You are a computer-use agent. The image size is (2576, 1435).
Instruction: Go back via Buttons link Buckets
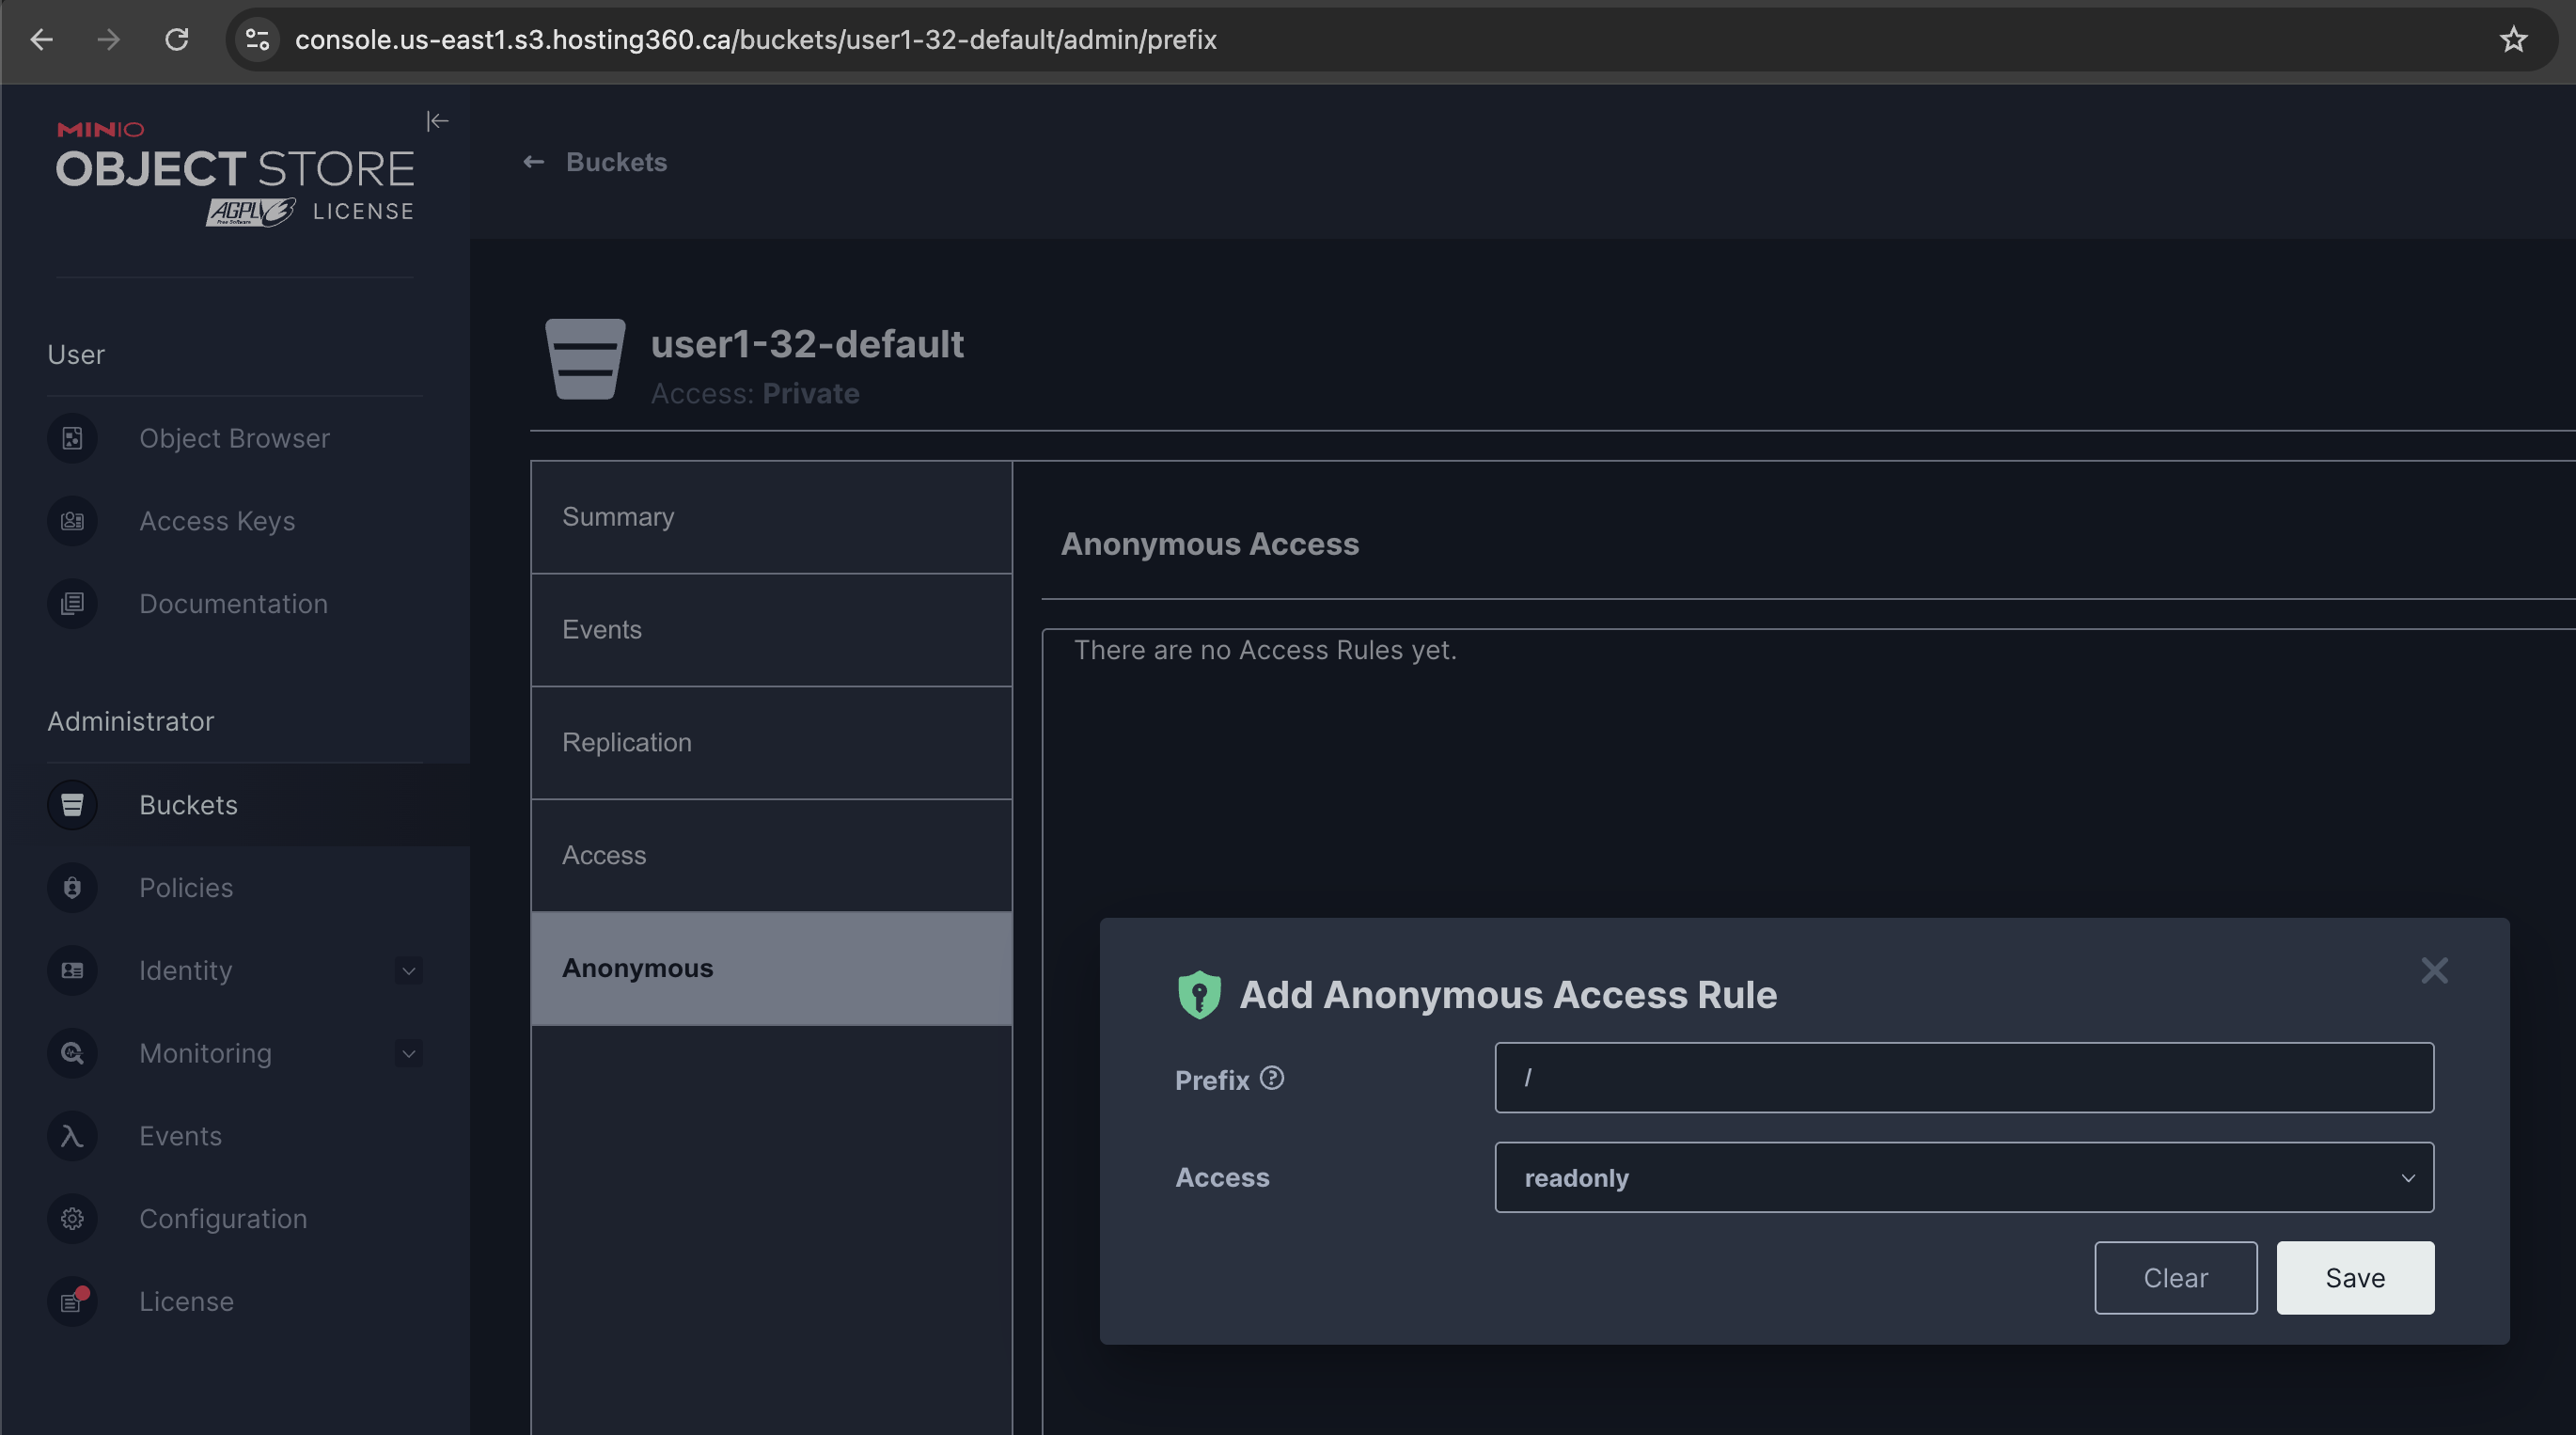click(x=596, y=162)
